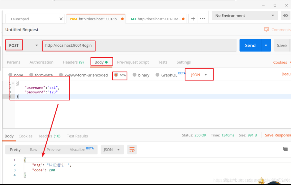
Task: Click the "username":"cs1" line in body editor
Action: tap(42, 88)
